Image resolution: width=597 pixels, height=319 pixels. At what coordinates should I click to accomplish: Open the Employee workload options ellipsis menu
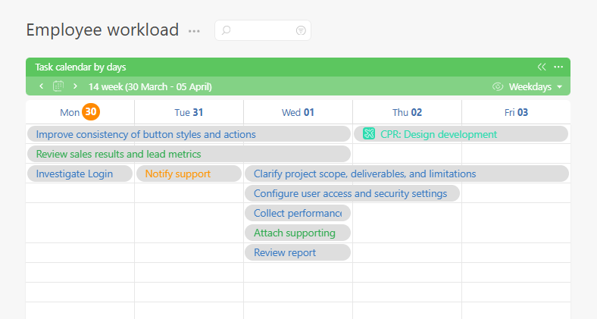click(x=195, y=31)
